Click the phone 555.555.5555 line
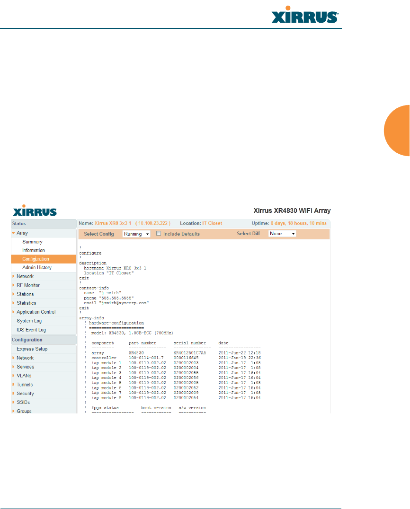 click(x=109, y=298)
